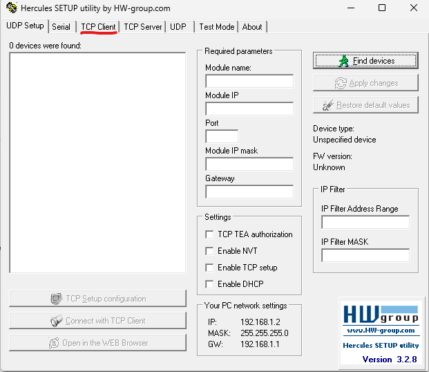Open the Test Mode tab

point(217,27)
